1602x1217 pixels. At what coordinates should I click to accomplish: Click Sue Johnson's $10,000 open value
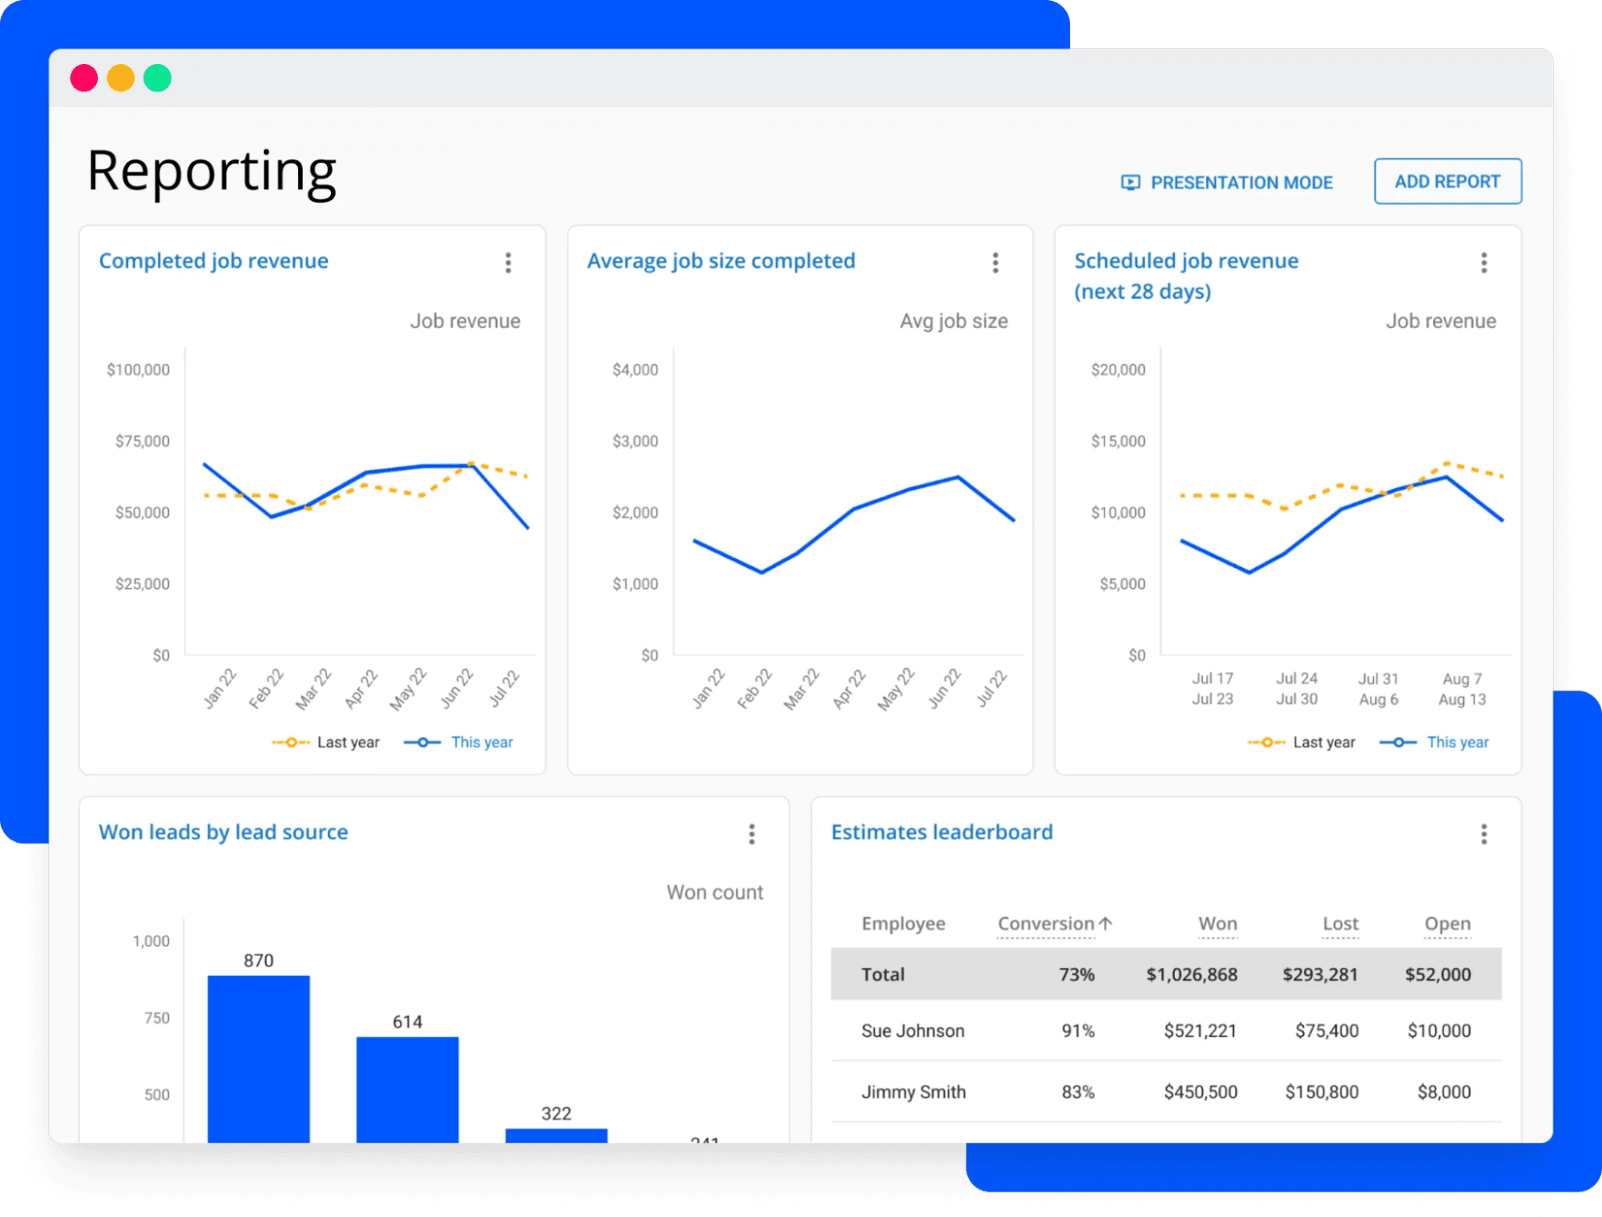point(1439,1031)
